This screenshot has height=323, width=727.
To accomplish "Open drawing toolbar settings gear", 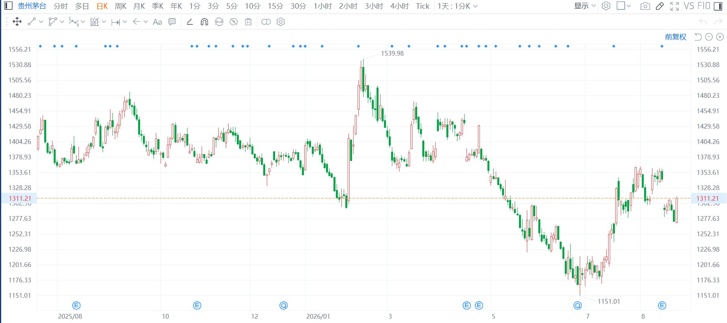I will tap(281, 22).
